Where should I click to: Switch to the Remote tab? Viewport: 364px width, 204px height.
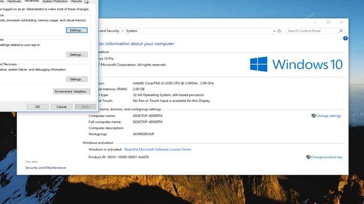pyautogui.click(x=76, y=1)
